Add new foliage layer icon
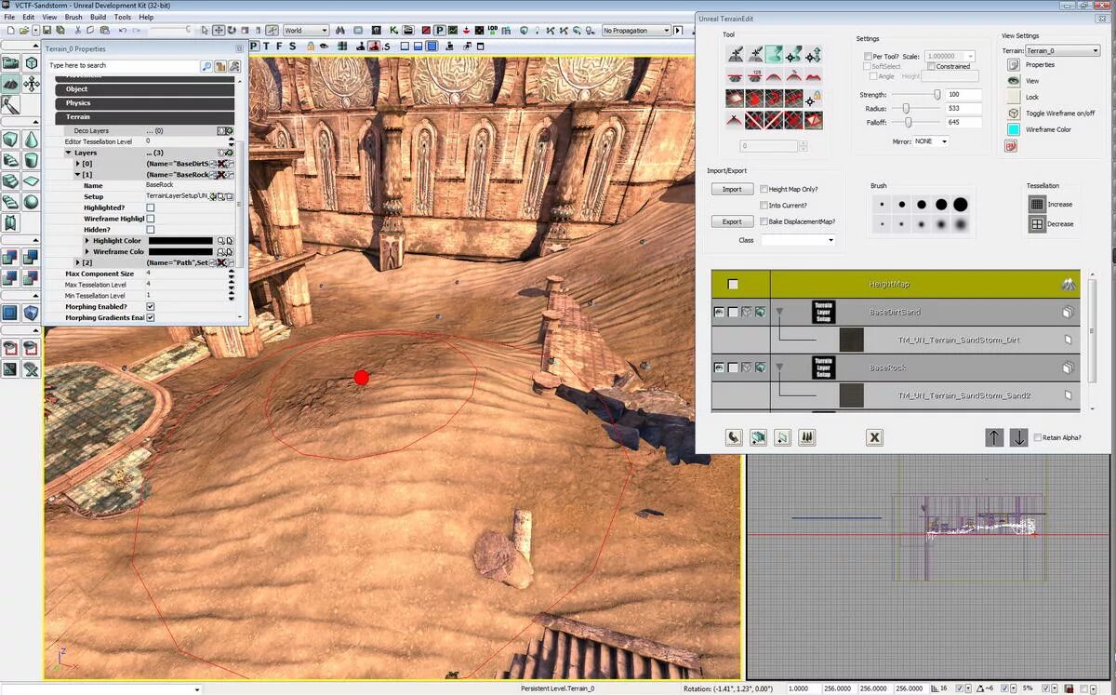The height and width of the screenshot is (695, 1116). [x=806, y=437]
